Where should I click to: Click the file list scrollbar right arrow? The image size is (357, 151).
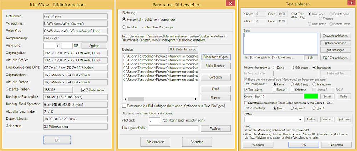195,99
